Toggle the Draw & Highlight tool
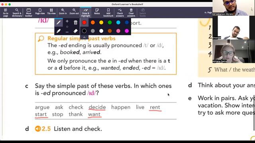The image size is (255, 143). 86,13
